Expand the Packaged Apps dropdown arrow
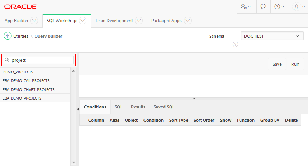This screenshot has height=166, width=308. tap(188, 21)
